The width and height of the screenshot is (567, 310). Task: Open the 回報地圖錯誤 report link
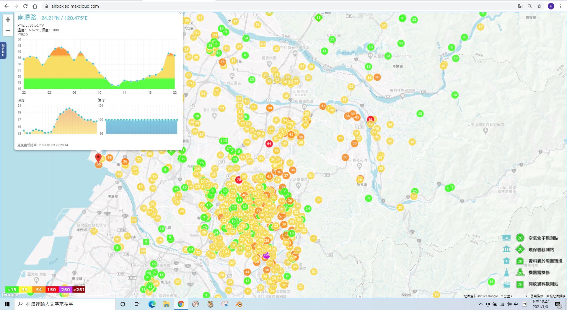[556, 296]
